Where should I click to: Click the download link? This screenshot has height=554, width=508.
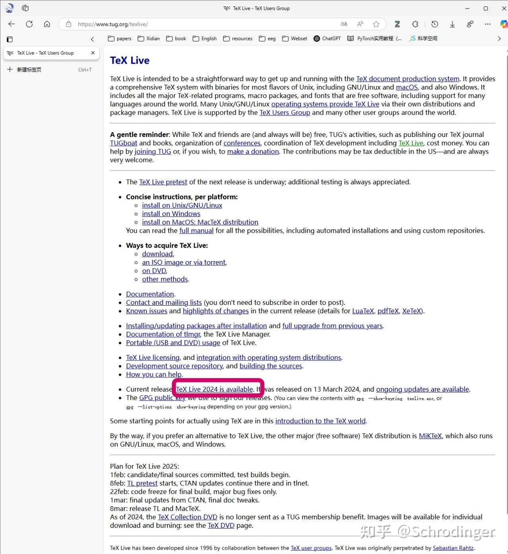pos(158,254)
